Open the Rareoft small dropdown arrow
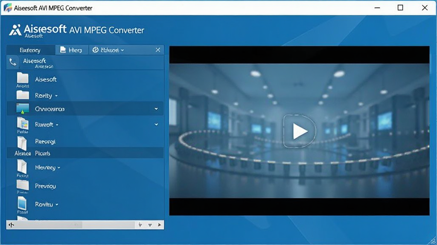The width and height of the screenshot is (437, 245). click(x=57, y=125)
